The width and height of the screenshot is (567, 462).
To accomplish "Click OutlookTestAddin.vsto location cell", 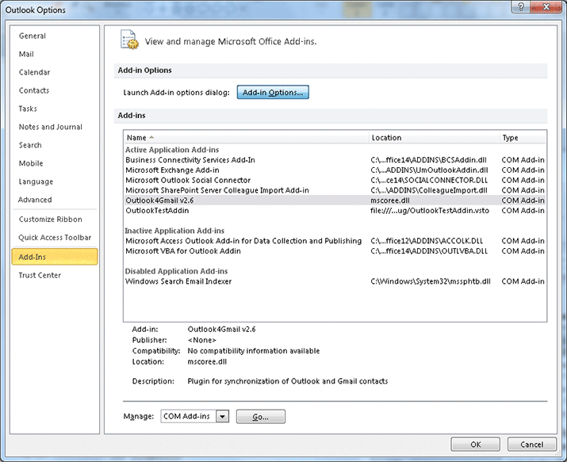I will point(430,211).
